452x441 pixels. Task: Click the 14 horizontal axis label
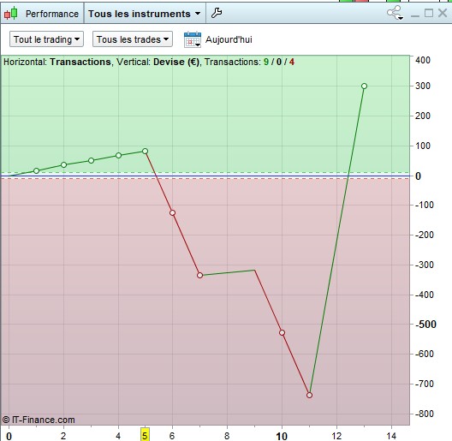pyautogui.click(x=391, y=436)
